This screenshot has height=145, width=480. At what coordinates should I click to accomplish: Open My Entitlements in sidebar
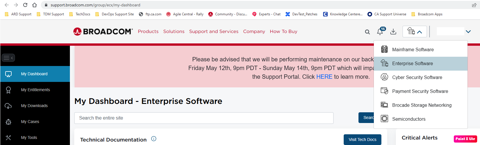(x=35, y=90)
